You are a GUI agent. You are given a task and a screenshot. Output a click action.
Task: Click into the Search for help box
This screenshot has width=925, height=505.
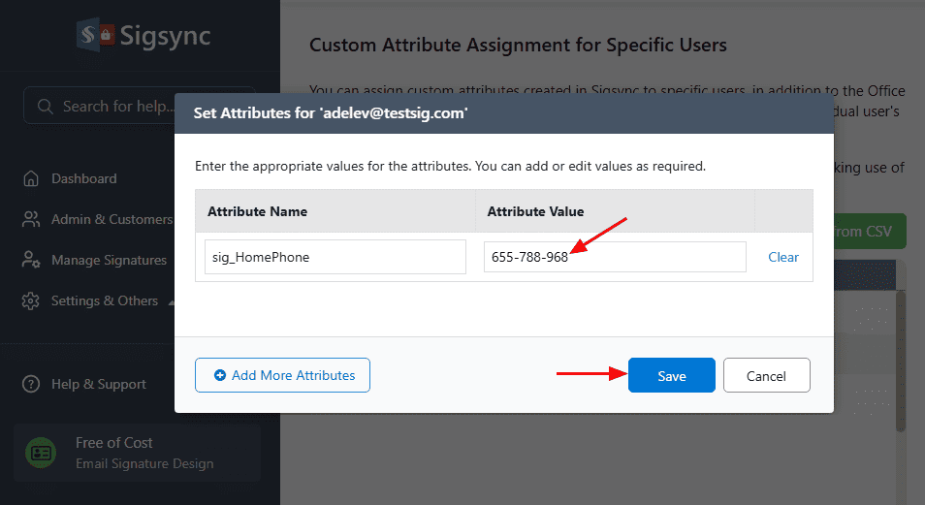[116, 106]
